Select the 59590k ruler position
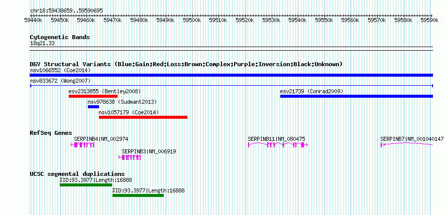Viewport: 447px width, 215px height. (430, 20)
